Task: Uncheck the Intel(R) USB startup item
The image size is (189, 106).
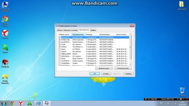Action: pyautogui.click(x=60, y=40)
